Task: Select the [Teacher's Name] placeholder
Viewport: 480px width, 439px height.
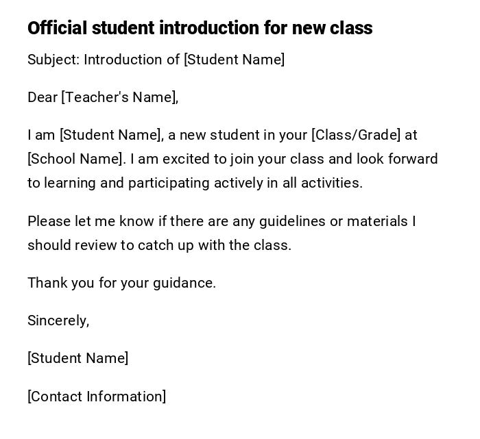Action: coord(119,97)
